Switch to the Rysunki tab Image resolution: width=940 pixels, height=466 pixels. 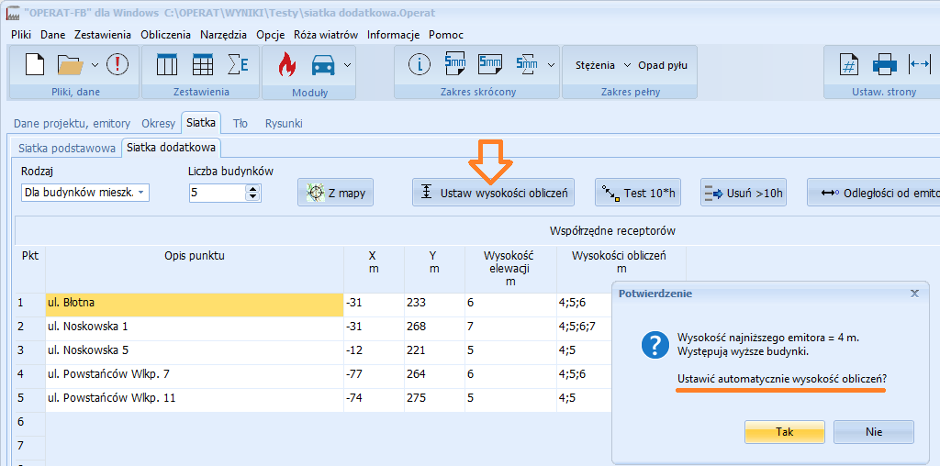[x=284, y=124]
